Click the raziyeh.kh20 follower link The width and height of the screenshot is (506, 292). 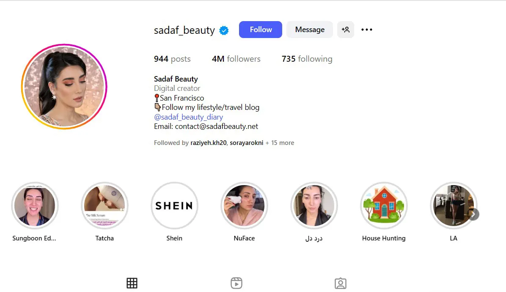pyautogui.click(x=209, y=143)
